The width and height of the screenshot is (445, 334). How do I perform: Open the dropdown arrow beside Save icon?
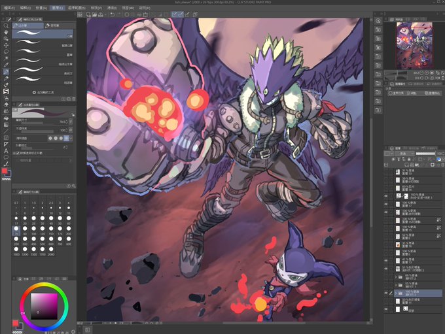coord(105,14)
